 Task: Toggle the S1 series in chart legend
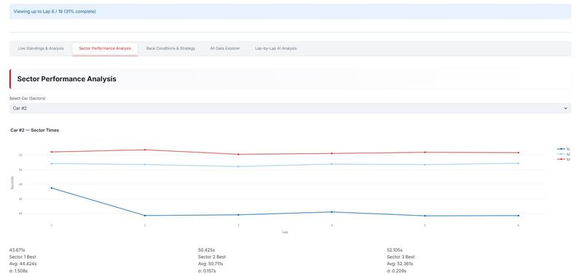(564, 149)
